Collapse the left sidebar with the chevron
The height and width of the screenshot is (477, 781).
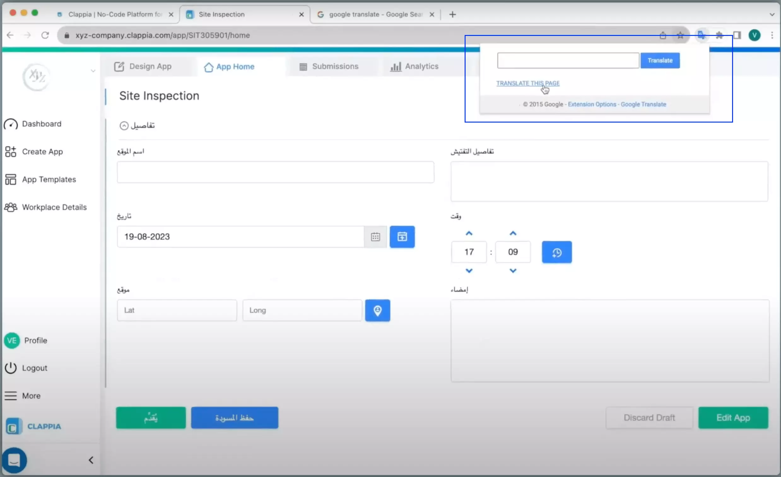pos(91,460)
